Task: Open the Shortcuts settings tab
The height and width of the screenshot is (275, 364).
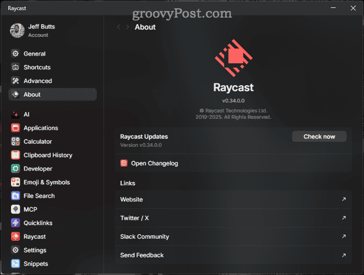Action: [52, 67]
